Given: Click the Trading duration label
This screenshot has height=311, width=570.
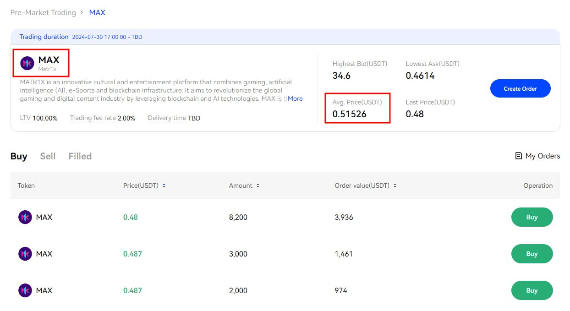Looking at the screenshot, I should tap(44, 37).
